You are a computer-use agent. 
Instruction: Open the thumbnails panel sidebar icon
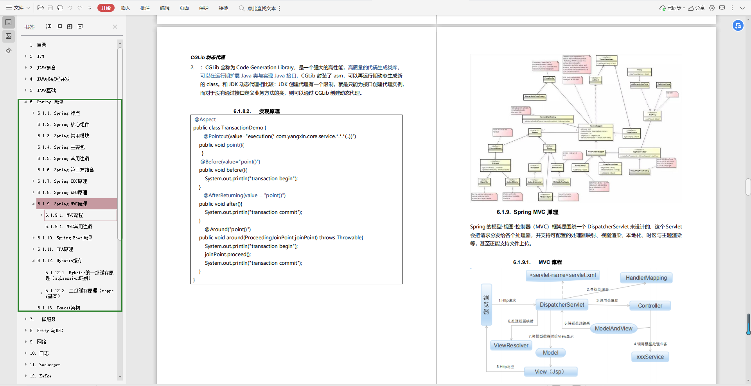click(x=9, y=36)
